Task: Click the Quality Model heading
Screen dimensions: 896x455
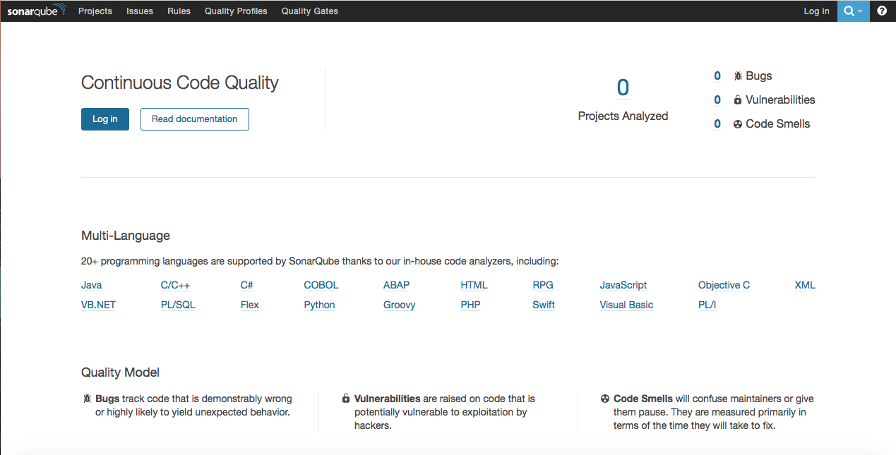Action: (121, 372)
